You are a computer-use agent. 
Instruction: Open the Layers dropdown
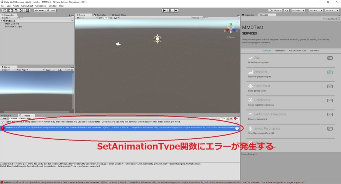tap(316, 10)
